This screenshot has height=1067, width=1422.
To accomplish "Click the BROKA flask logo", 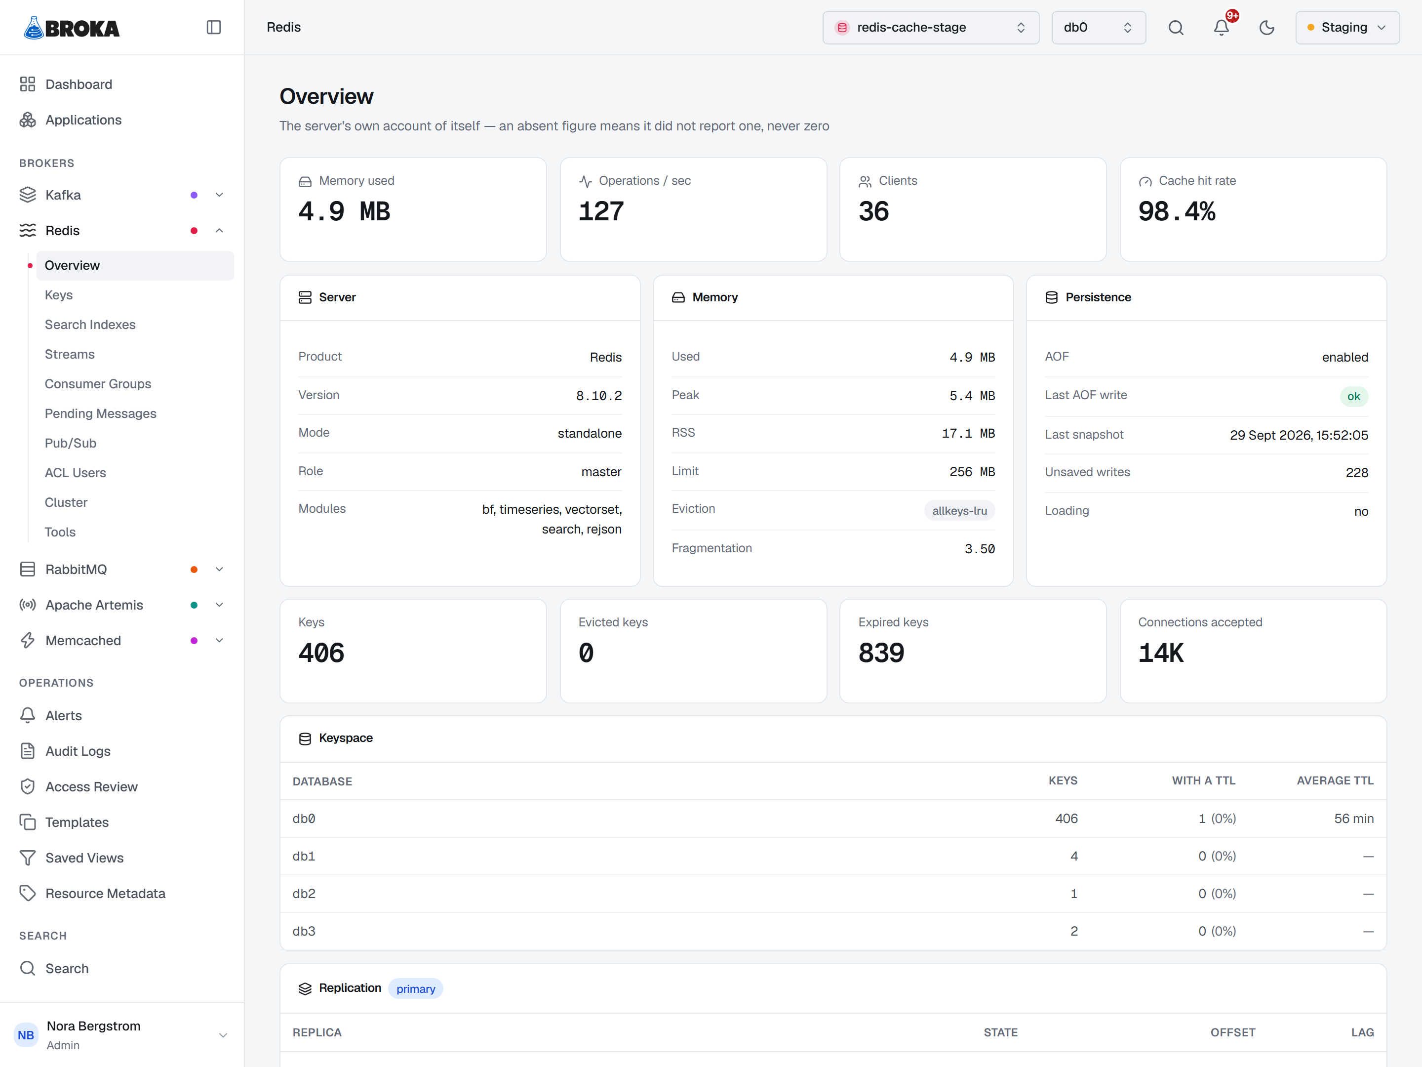I will point(72,28).
